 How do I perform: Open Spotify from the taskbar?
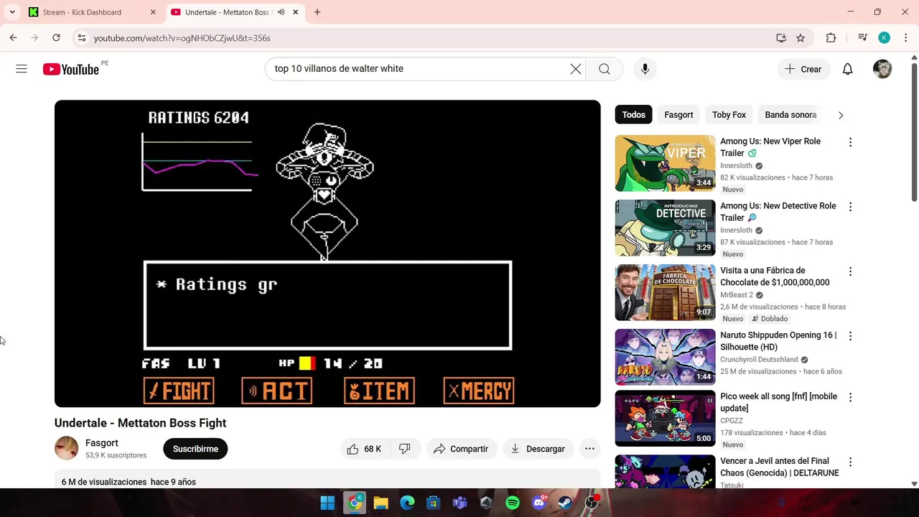click(513, 503)
